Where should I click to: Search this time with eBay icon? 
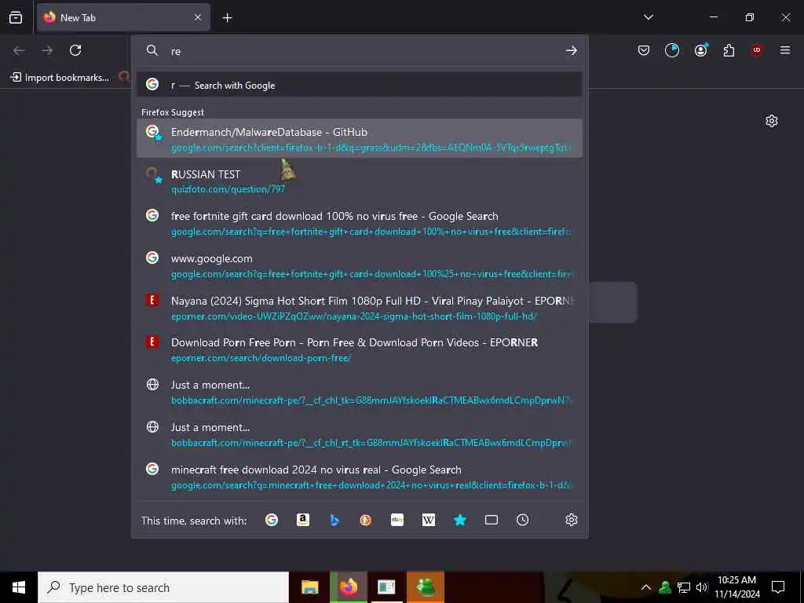point(397,520)
